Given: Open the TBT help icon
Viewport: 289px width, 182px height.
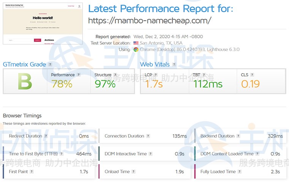Looking at the screenshot, I should (204, 75).
